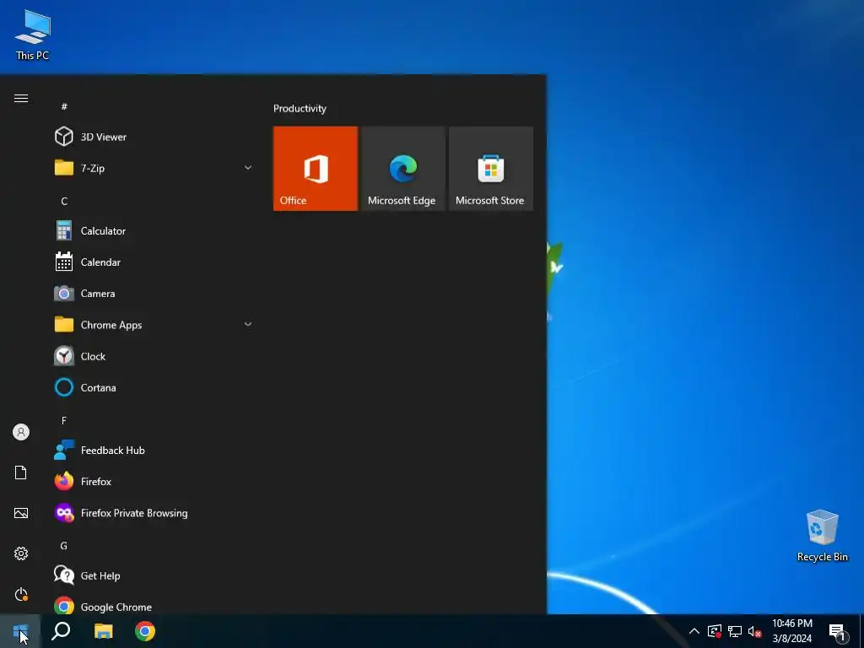Select the This PC desktop icon
This screenshot has width=864, height=648.
(x=33, y=35)
